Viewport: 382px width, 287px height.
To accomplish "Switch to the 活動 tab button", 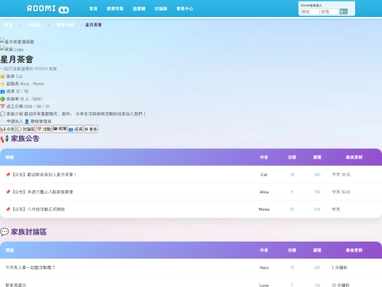I will click(x=44, y=129).
